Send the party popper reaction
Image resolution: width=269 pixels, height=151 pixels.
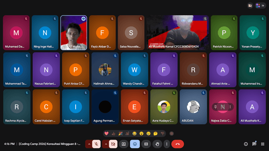[x=121, y=133]
